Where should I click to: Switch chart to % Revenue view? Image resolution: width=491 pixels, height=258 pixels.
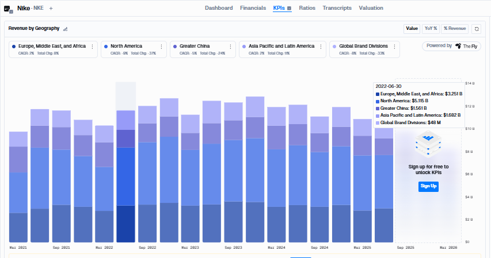click(x=455, y=29)
